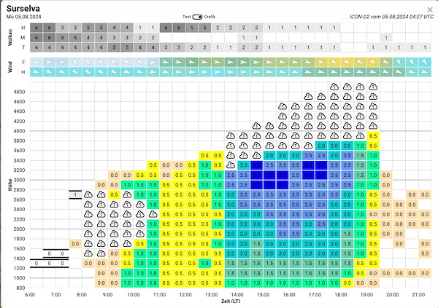The width and height of the screenshot is (438, 308).
Task: Select first wind arrow in Wind F row
Action: point(36,63)
